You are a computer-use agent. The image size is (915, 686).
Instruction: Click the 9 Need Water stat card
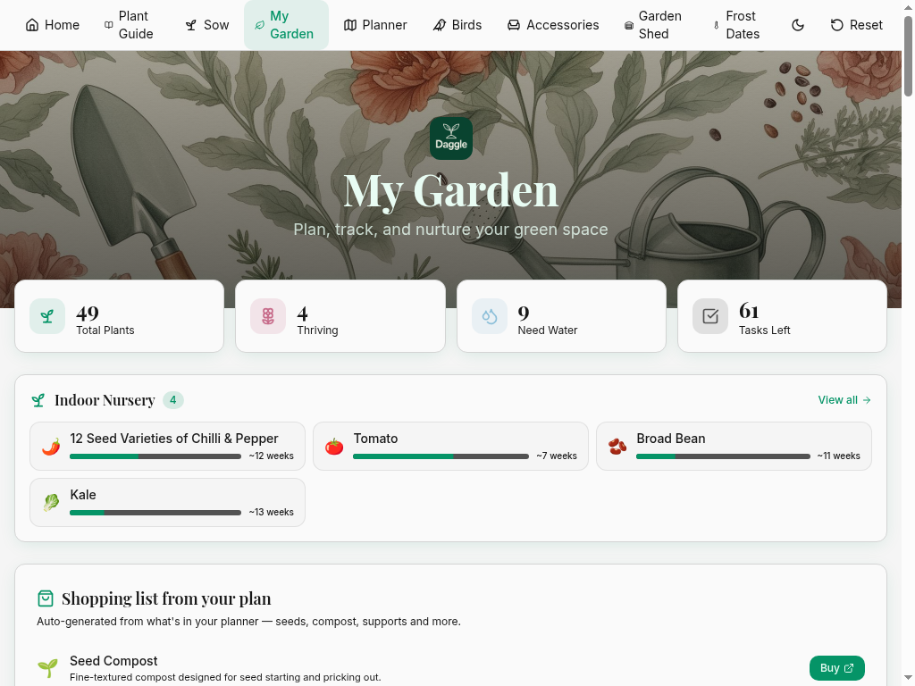pos(561,316)
